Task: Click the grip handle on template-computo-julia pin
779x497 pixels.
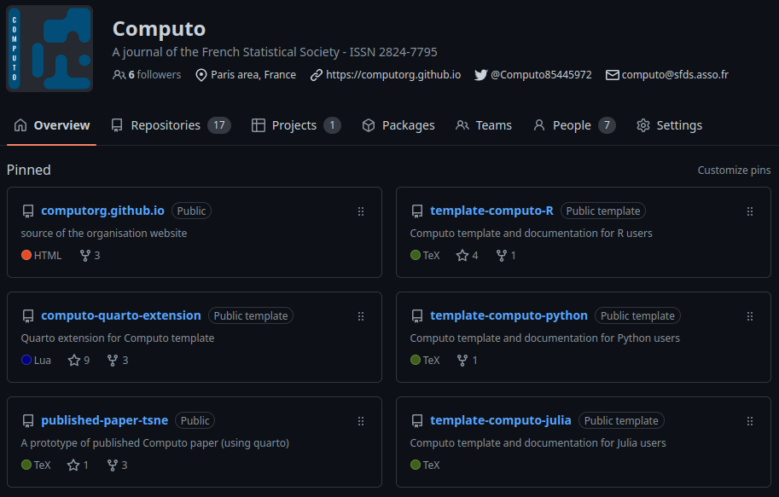Action: (x=750, y=421)
